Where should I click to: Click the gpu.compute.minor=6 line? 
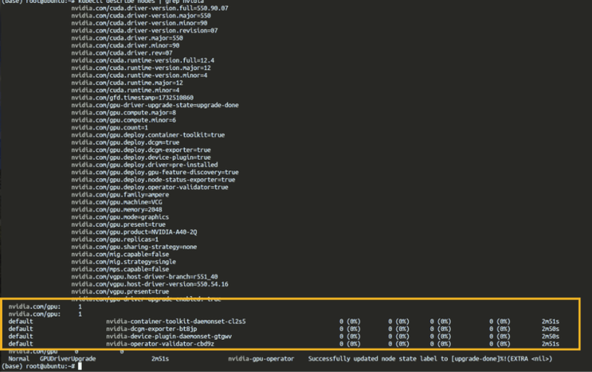pos(124,121)
